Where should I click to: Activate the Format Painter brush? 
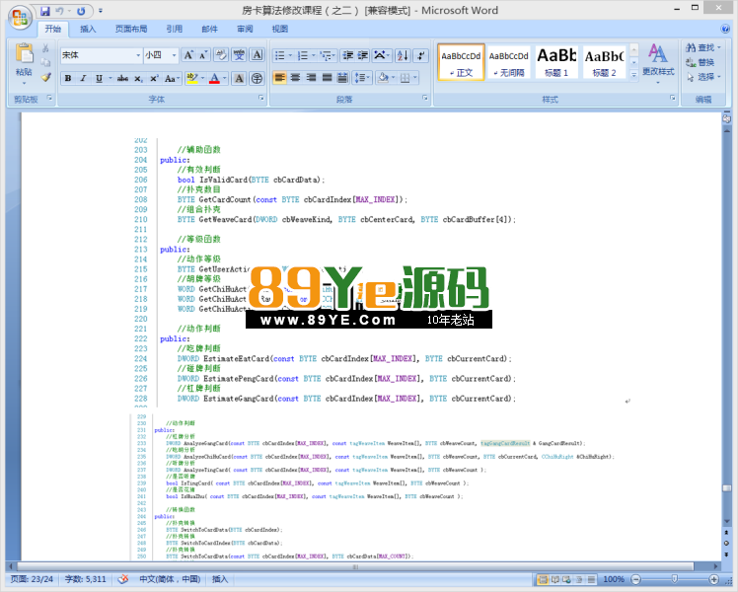(45, 77)
